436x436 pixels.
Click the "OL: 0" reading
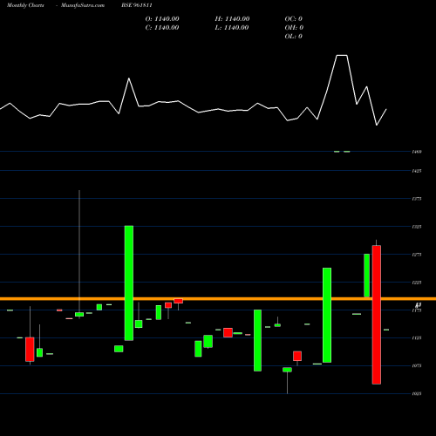coord(293,37)
